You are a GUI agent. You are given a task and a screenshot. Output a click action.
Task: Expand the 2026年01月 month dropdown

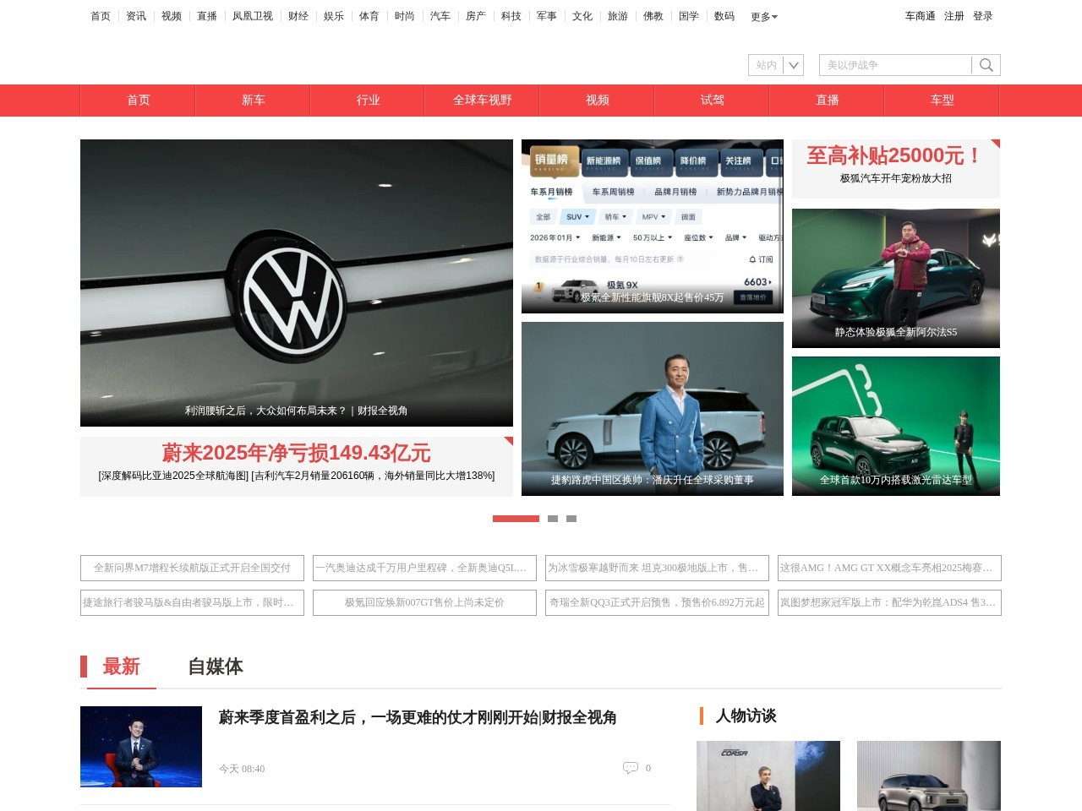point(555,237)
